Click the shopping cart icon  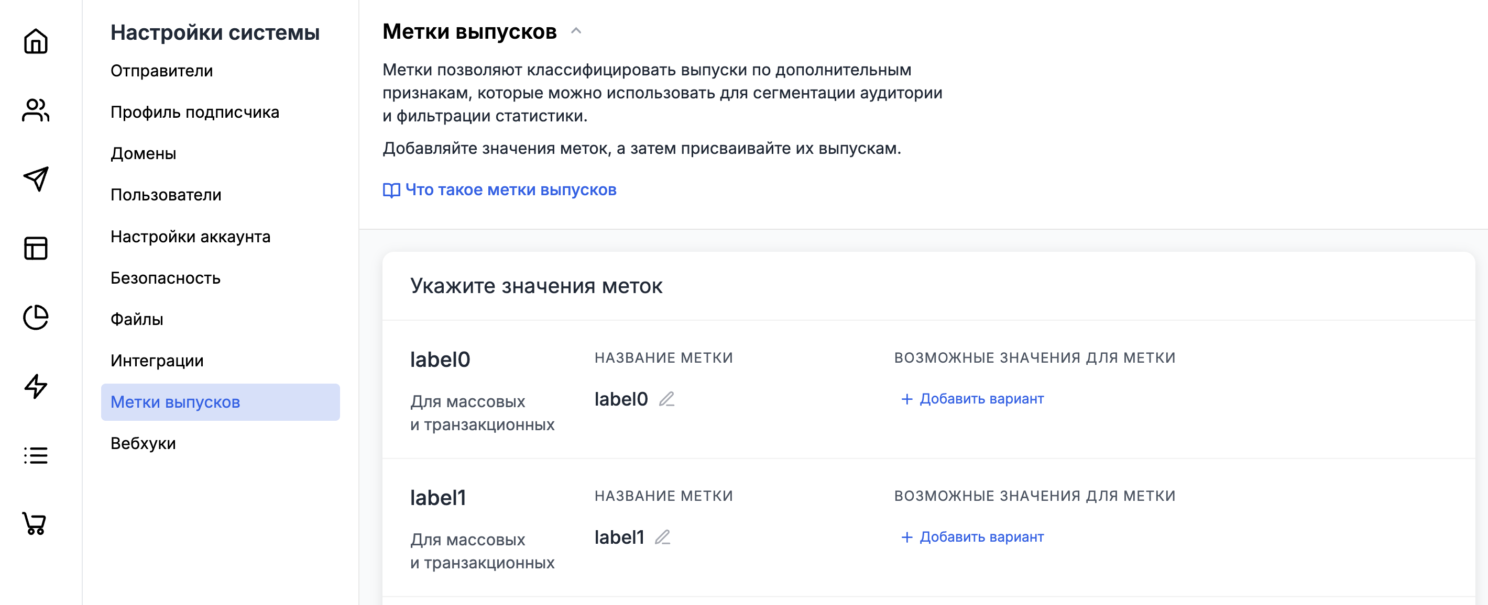tap(34, 524)
